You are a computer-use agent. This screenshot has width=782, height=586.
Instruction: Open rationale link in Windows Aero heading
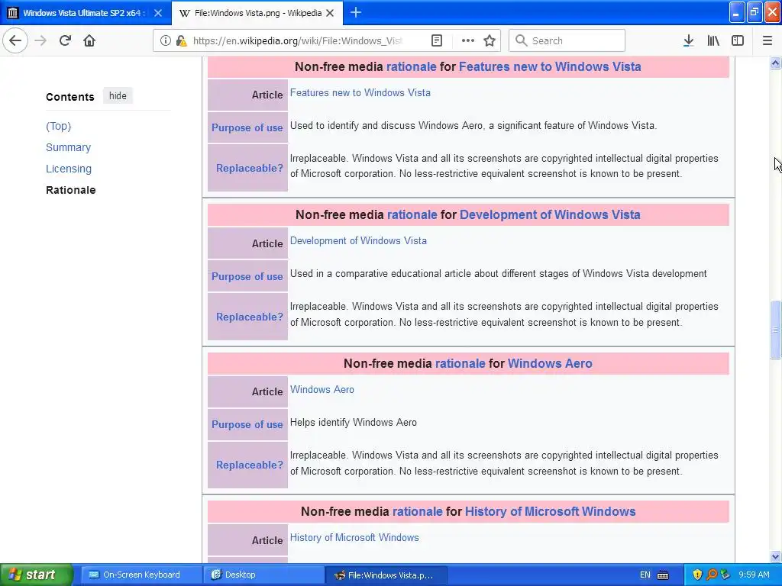(x=460, y=363)
